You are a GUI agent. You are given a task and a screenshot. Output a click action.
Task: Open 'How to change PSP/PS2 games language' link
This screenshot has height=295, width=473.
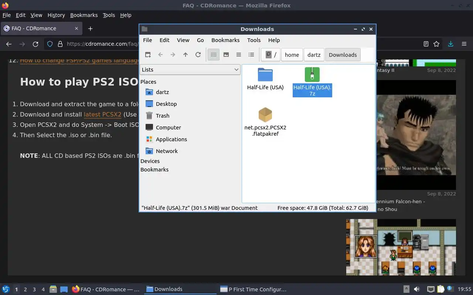click(x=79, y=60)
